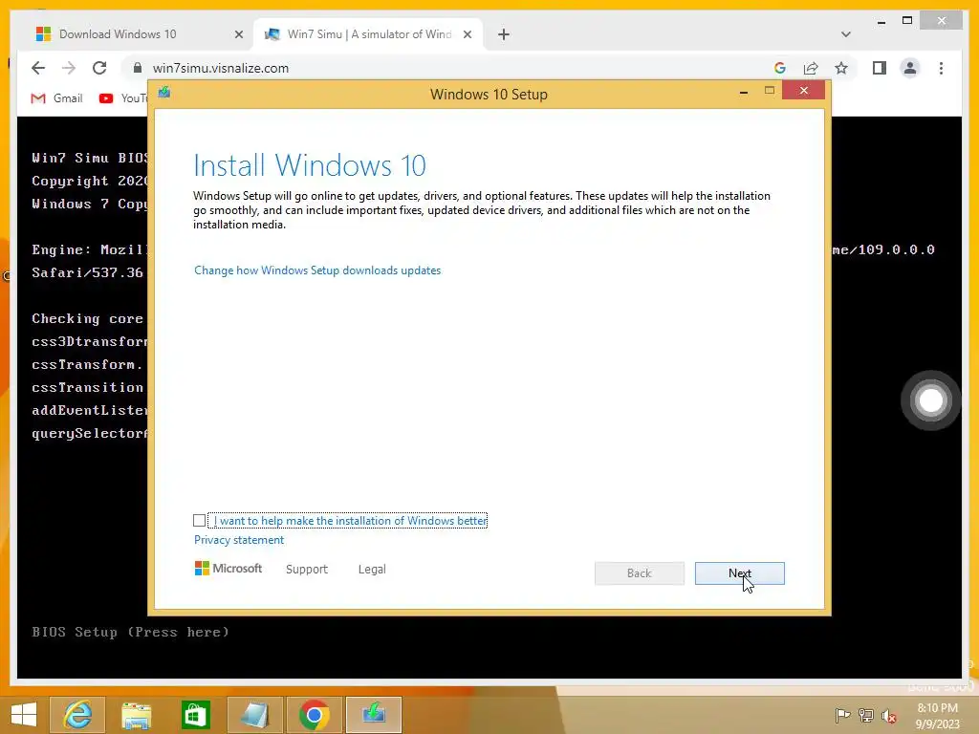Click the muted volume tray icon
This screenshot has width=979, height=734.
point(889,716)
